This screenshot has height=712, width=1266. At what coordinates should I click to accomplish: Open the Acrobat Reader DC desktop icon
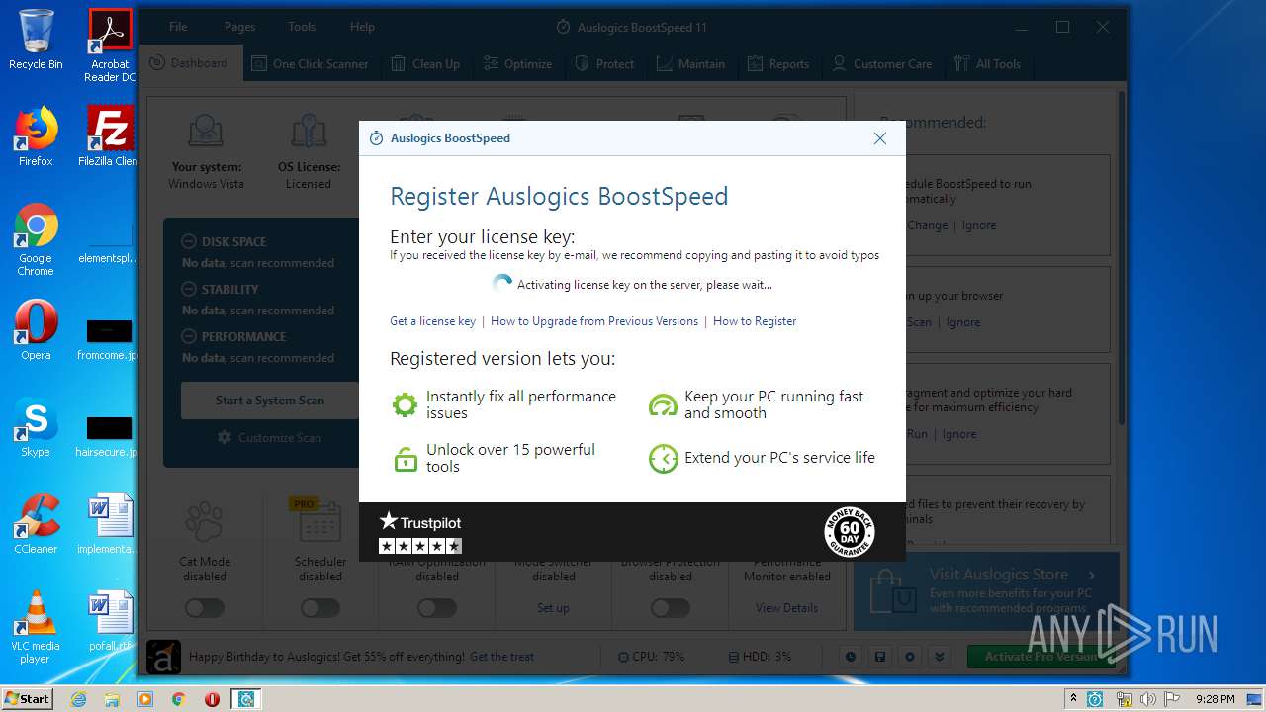(110, 45)
